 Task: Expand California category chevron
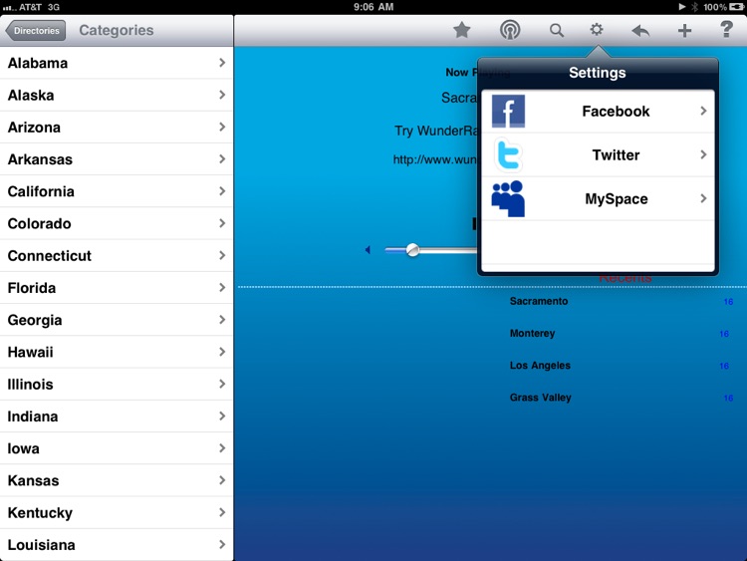222,191
